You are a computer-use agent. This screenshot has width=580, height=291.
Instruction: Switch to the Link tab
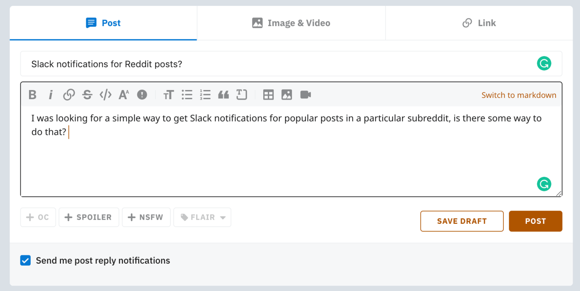479,23
